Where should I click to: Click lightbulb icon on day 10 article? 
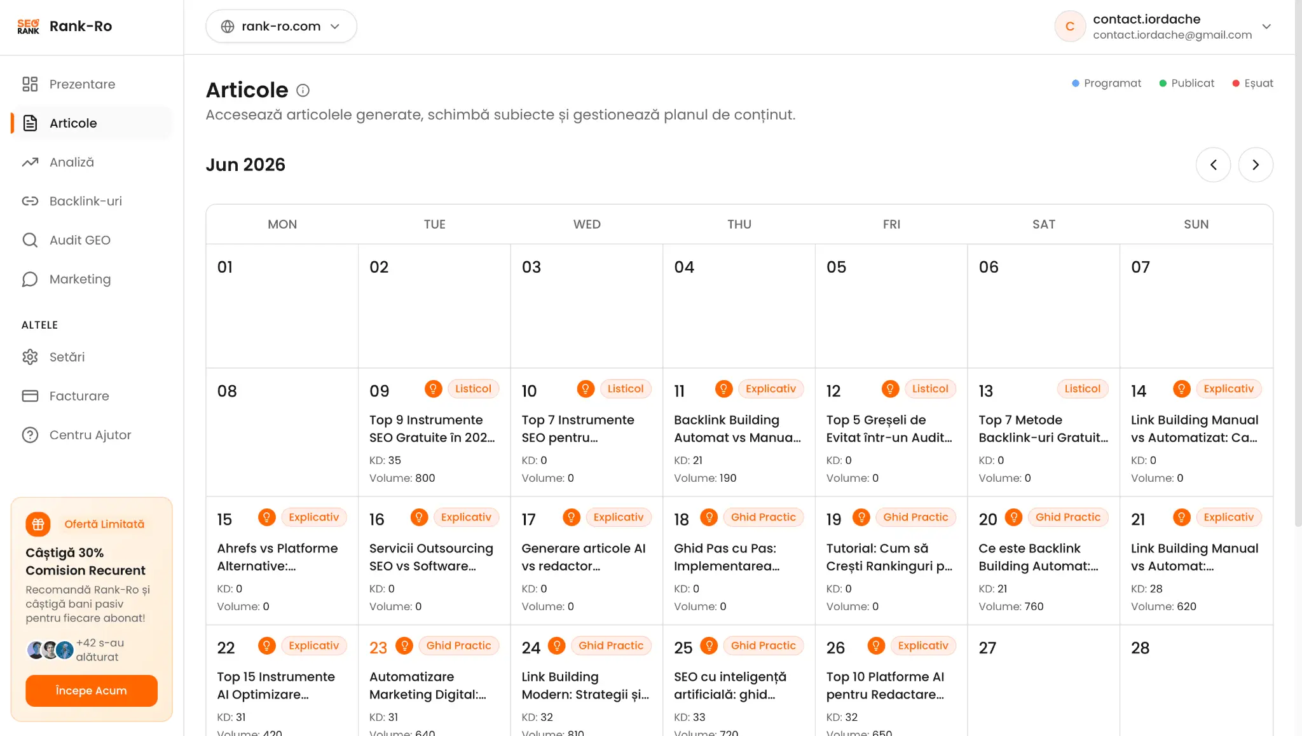586,389
